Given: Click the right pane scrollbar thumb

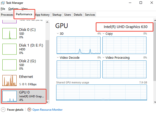Looking at the screenshot, I should pos(155,52).
